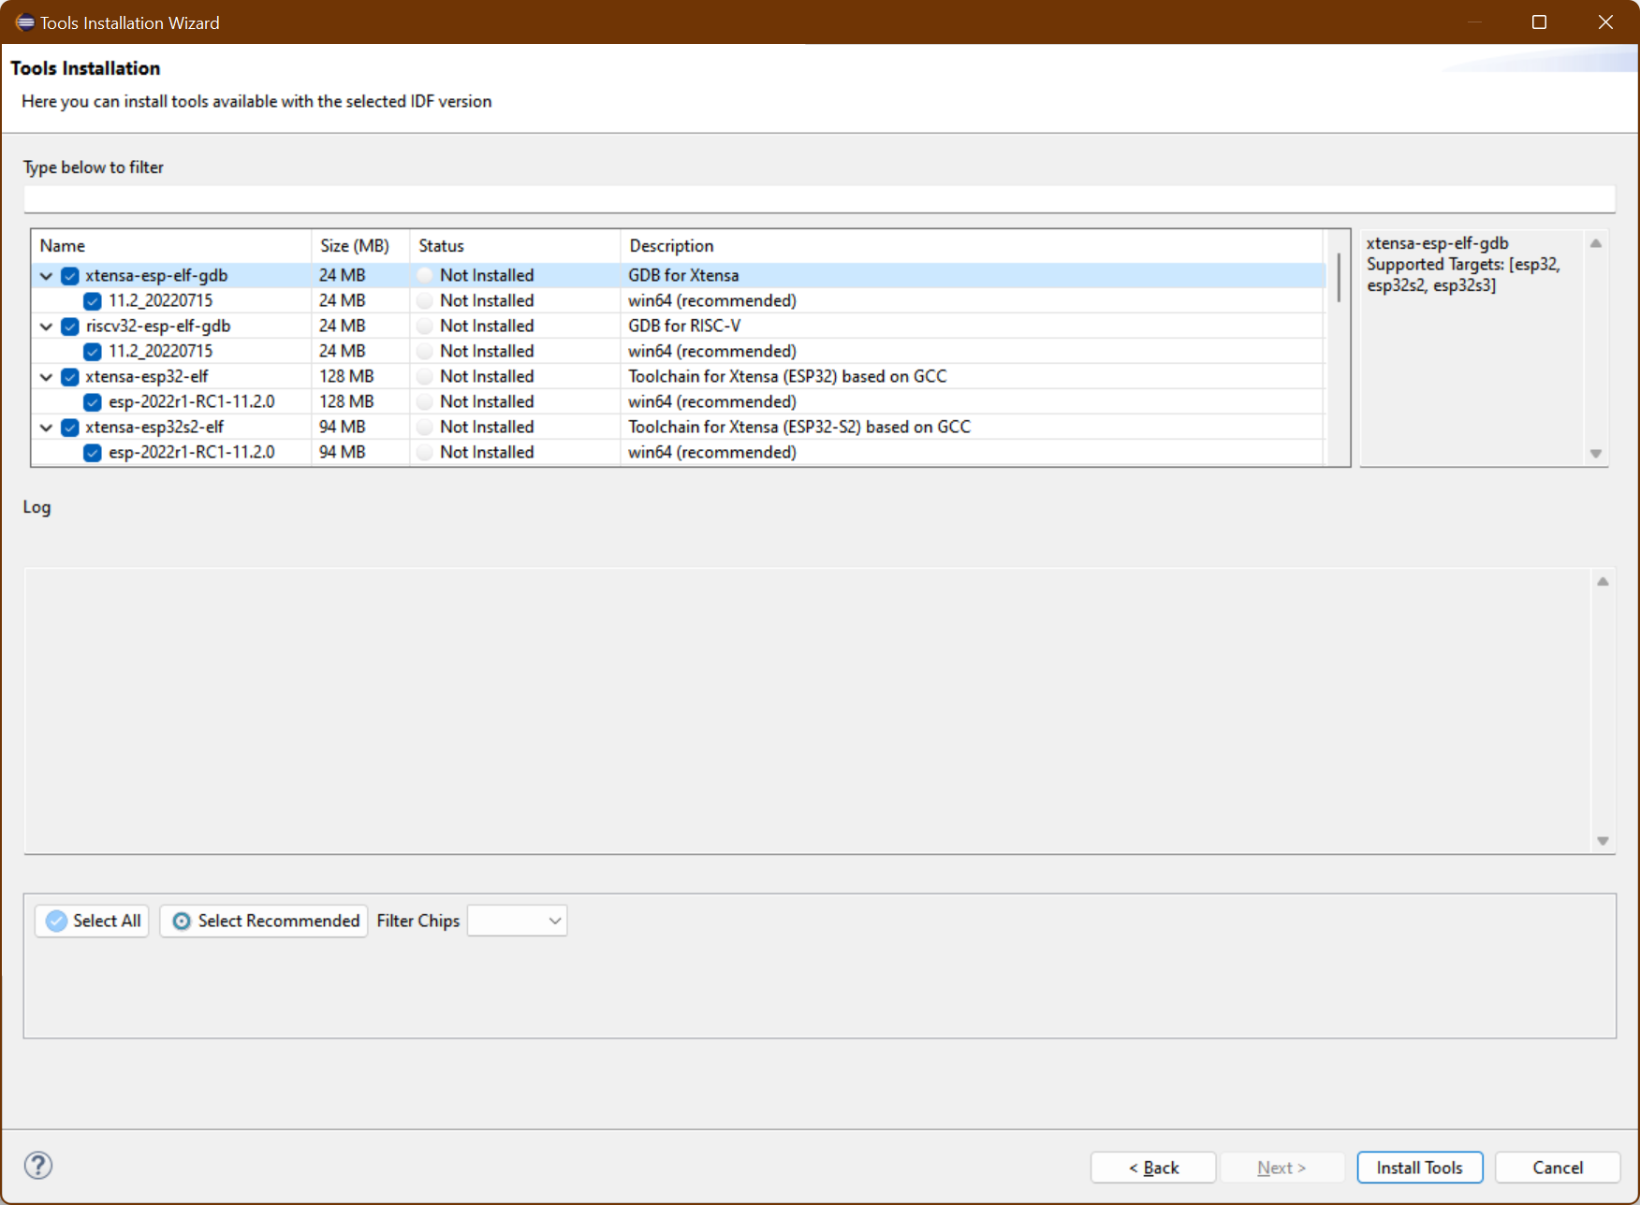Focus the Type below to filter field

click(819, 198)
